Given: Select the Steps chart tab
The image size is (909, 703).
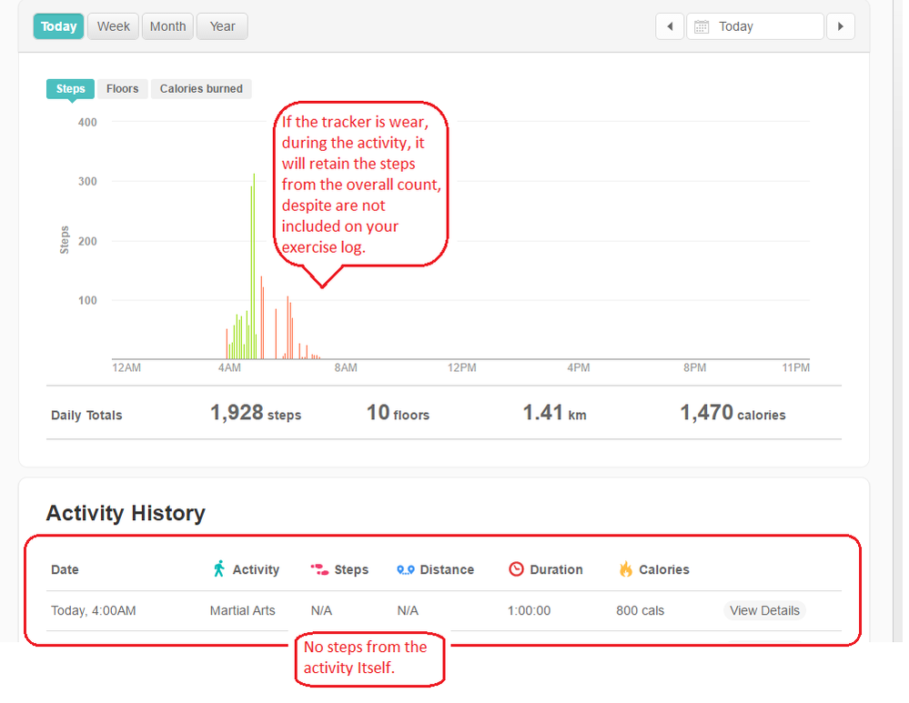Looking at the screenshot, I should [70, 88].
